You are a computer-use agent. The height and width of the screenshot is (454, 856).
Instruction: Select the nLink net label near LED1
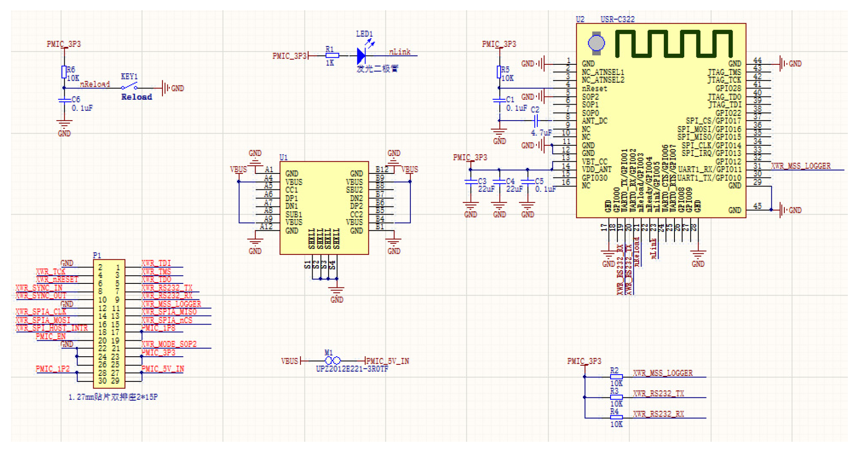400,52
